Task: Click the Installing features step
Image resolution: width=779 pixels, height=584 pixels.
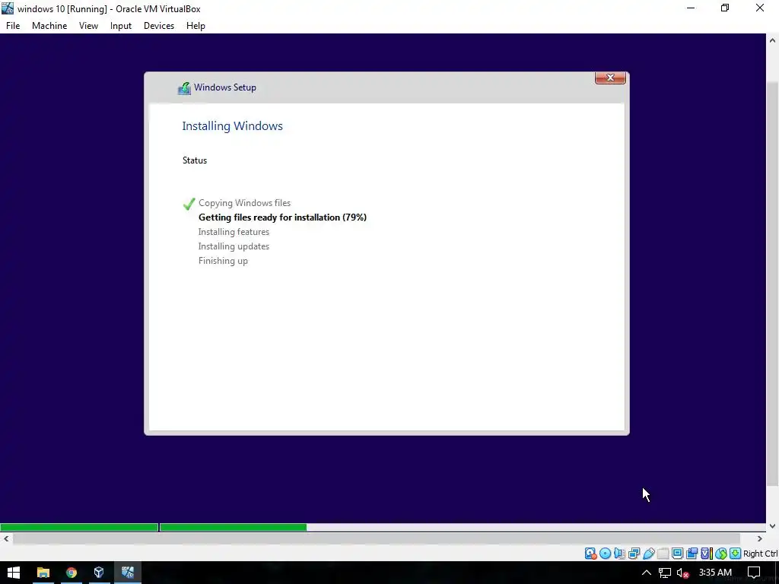Action: click(234, 232)
